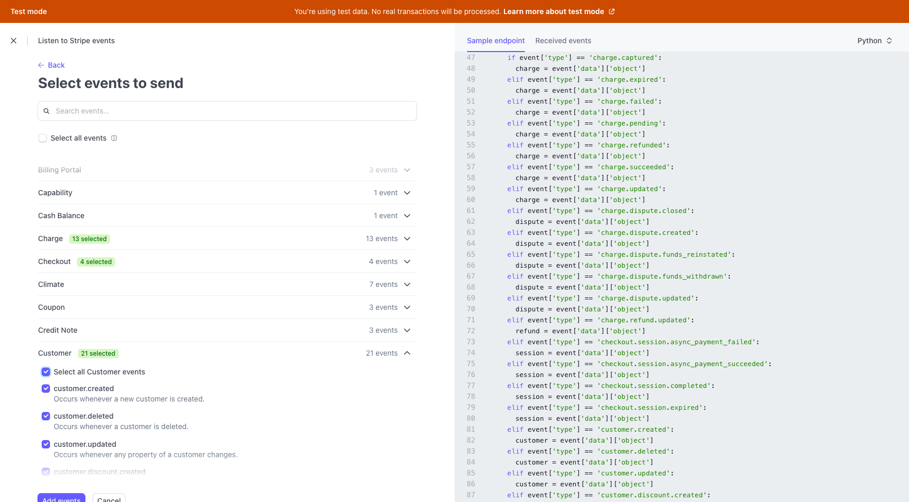Click the Add events button
909x502 pixels.
(61, 498)
